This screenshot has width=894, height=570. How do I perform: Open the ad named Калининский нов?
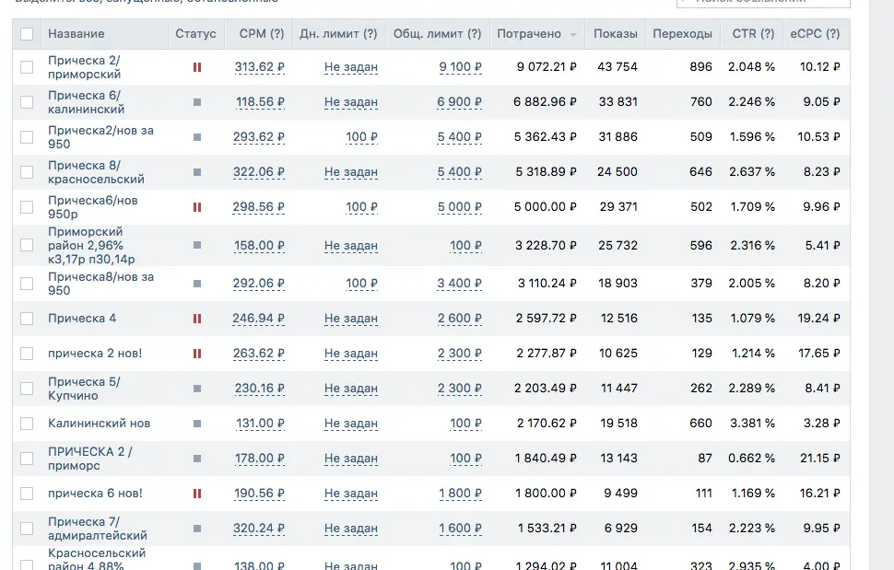(x=99, y=424)
